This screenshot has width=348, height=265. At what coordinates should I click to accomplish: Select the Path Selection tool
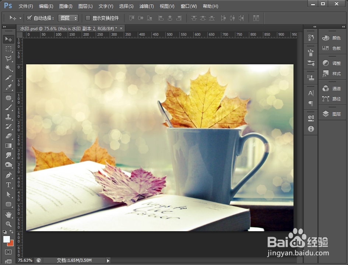pos(8,194)
